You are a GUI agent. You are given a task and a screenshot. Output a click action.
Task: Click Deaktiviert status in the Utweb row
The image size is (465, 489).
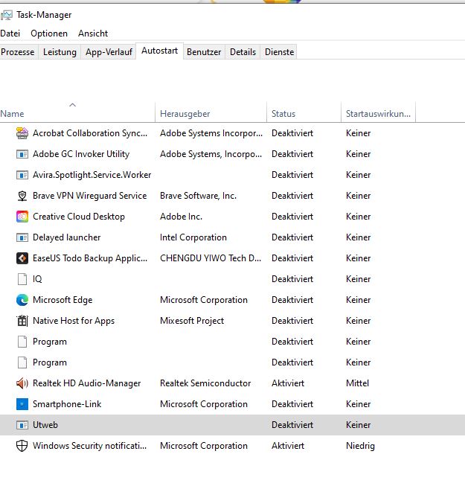(x=292, y=425)
